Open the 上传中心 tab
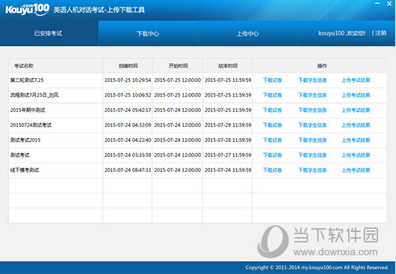396x274 pixels. click(x=247, y=33)
